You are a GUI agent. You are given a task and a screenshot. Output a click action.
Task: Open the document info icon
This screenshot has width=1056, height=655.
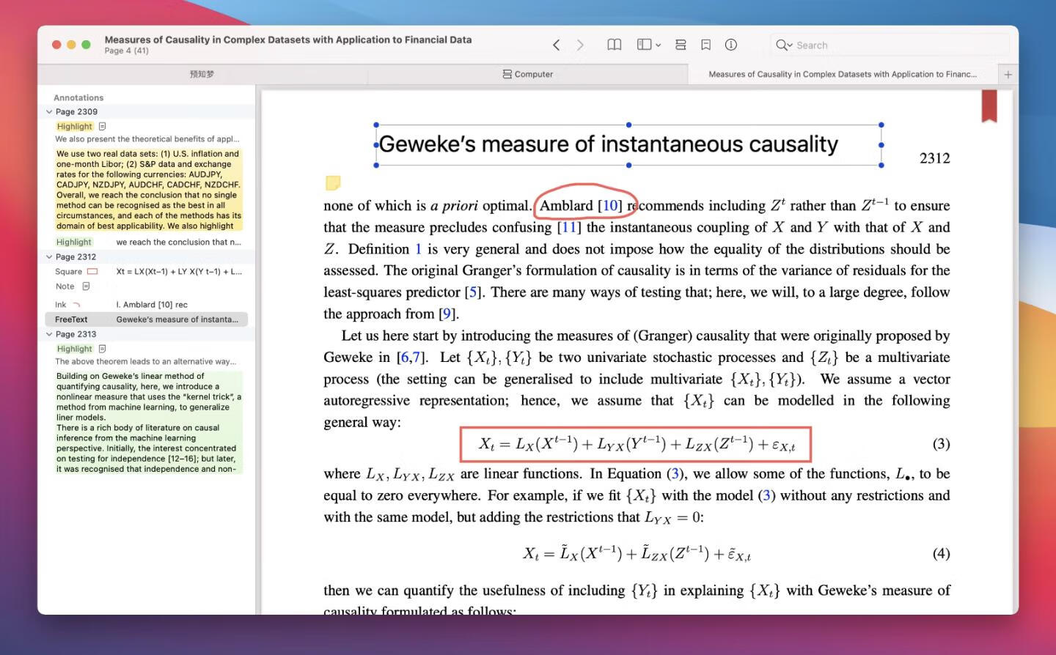[x=731, y=45]
